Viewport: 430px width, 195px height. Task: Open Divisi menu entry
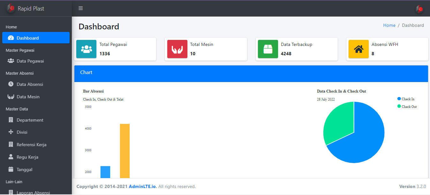(23, 132)
